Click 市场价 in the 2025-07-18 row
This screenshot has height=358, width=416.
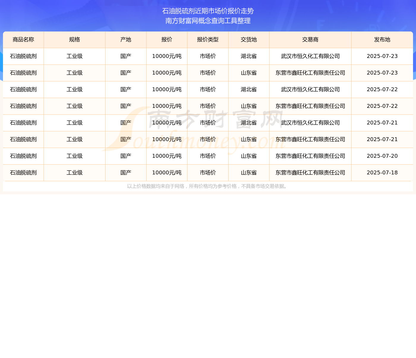coord(208,173)
